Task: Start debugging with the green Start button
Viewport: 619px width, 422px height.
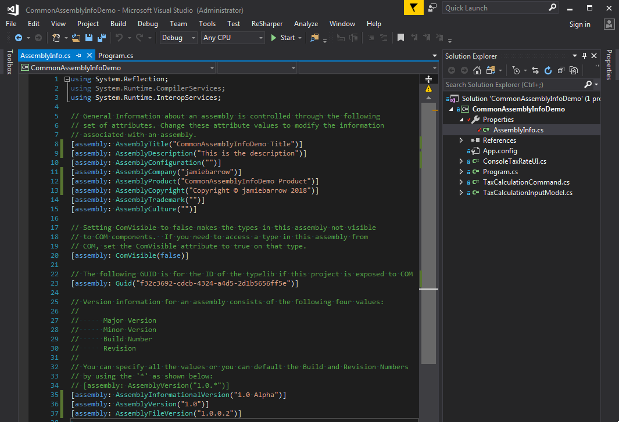Action: point(283,38)
